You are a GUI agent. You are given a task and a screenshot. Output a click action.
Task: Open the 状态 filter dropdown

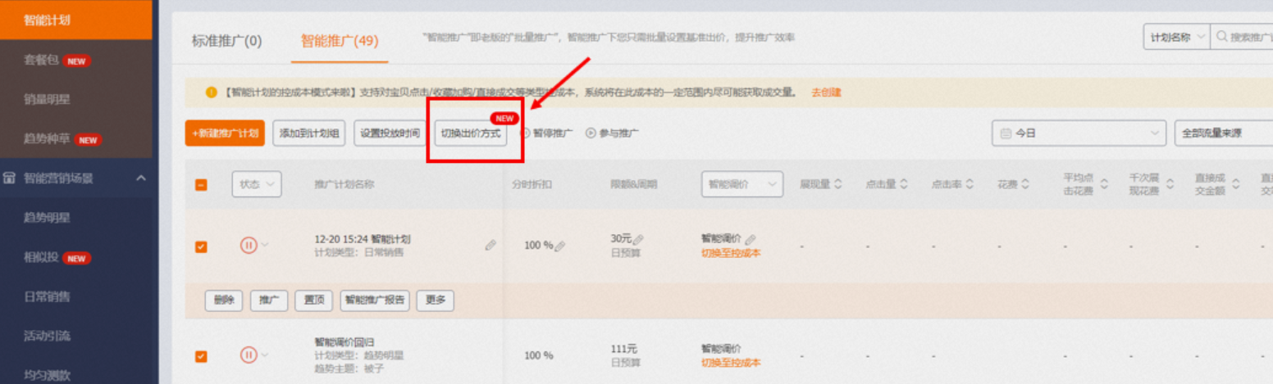click(256, 185)
